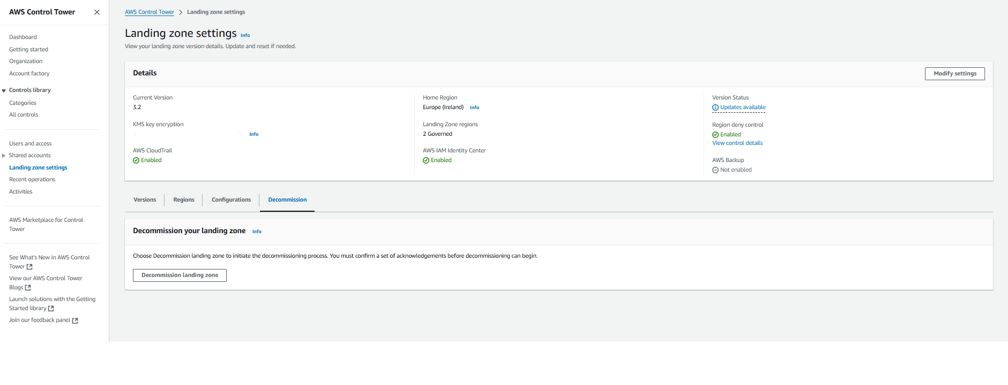The width and height of the screenshot is (1008, 385).
Task: Expand the Shared accounts tree item
Action: 4,156
